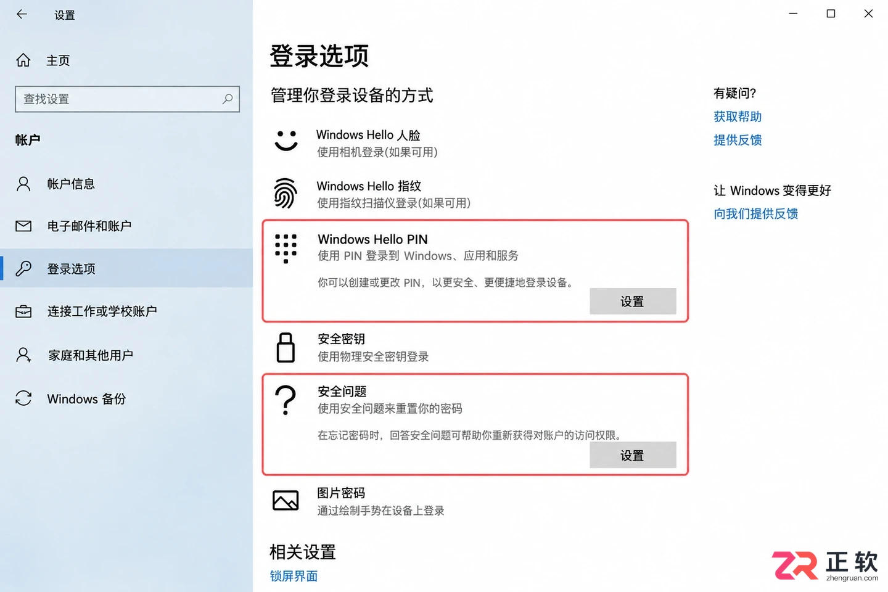
Task: Open the 主页 home page
Action: (x=58, y=60)
